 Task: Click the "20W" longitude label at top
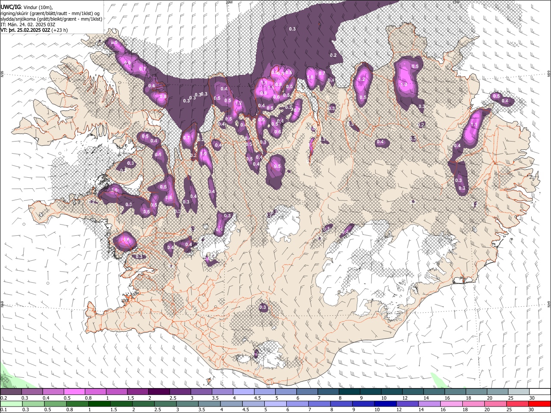point(229,2)
